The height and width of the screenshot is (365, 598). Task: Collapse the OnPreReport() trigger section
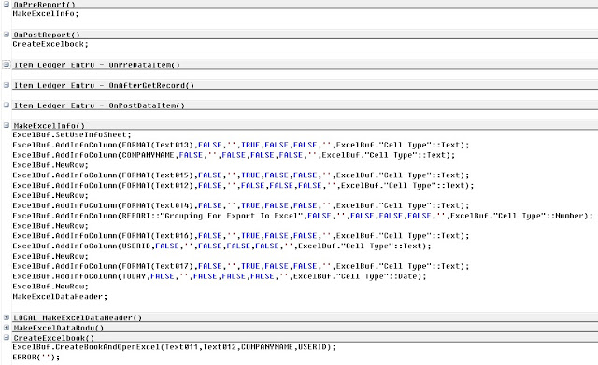7,4
